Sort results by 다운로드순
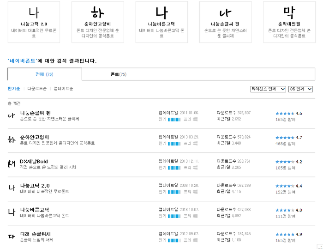The height and width of the screenshot is (249, 323). pyautogui.click(x=37, y=89)
